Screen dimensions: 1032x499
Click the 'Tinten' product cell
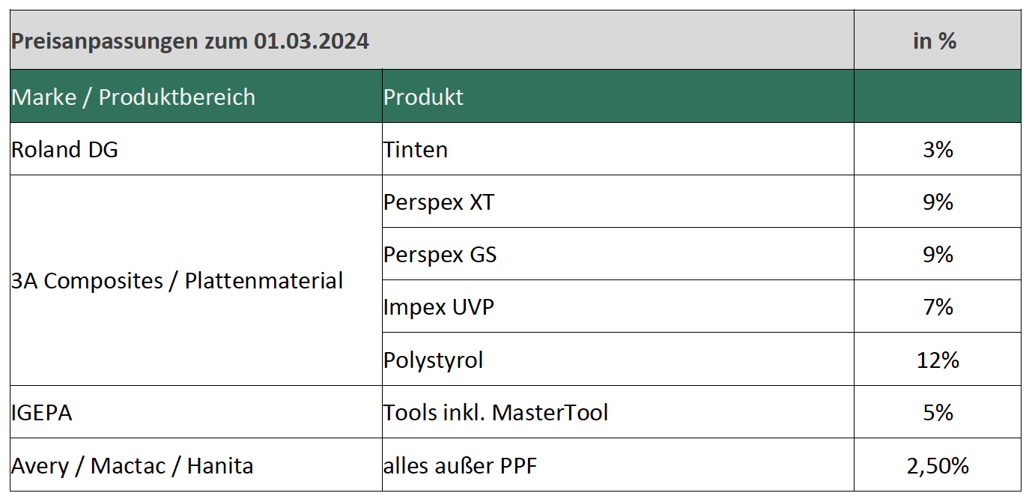pyautogui.click(x=416, y=150)
